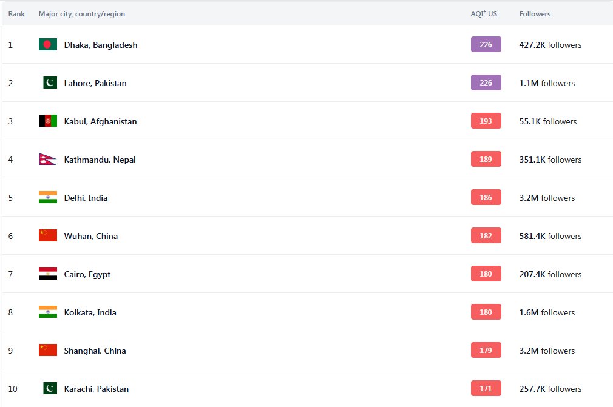Screen dimensions: 613x407
Task: Click the Afghanistan flag icon beside Kabul
Action: click(47, 121)
